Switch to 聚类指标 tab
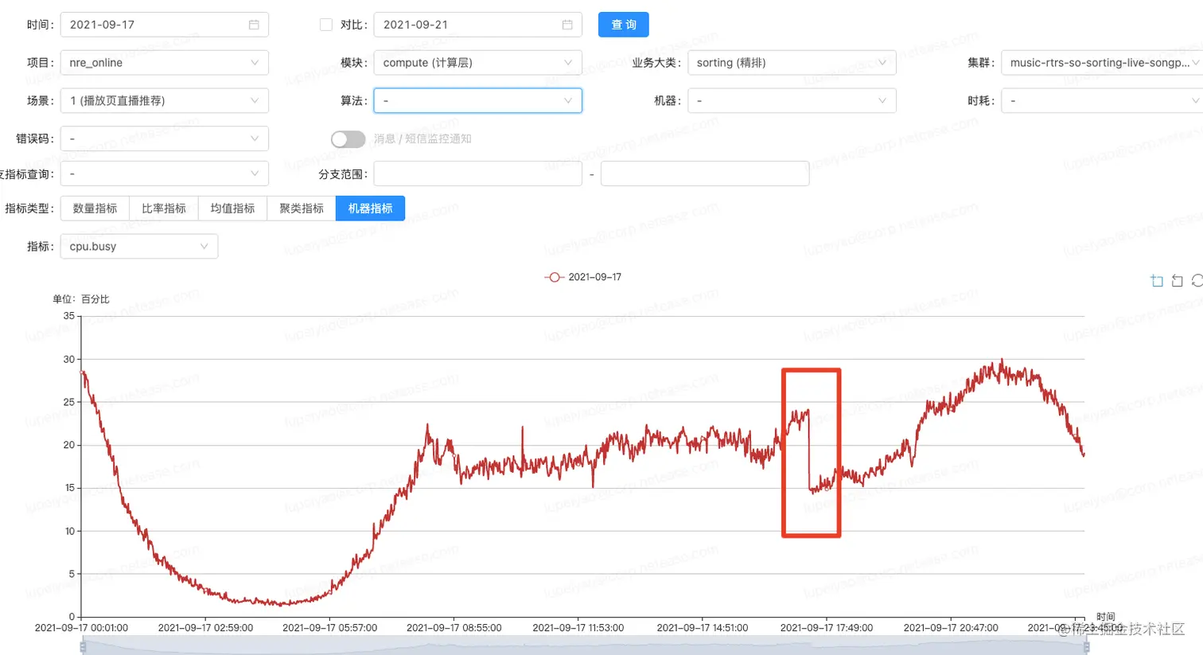Viewport: 1203px width, 655px height. click(x=302, y=209)
